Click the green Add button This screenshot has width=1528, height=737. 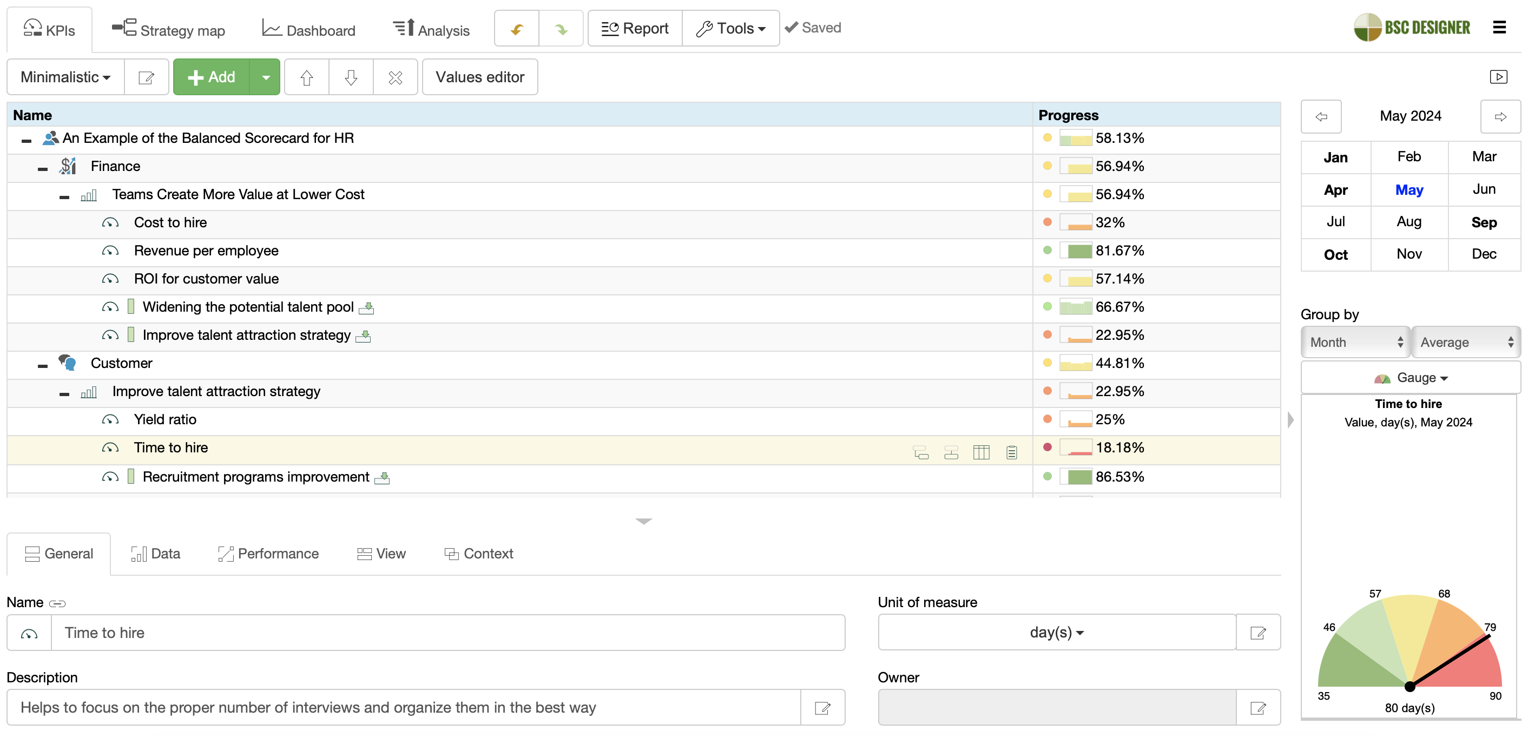(212, 77)
